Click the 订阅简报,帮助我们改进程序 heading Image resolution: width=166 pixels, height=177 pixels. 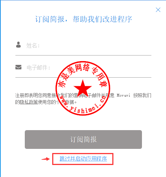83,19
